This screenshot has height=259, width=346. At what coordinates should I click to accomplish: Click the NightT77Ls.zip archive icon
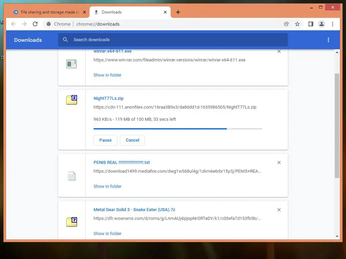(72, 100)
